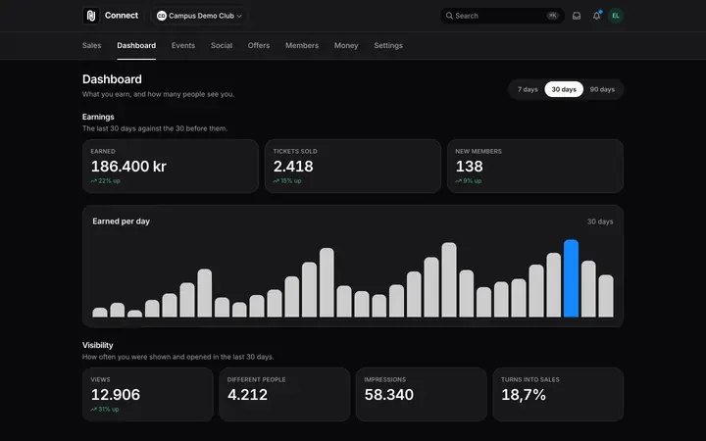
Task: Select the 7 days range
Action: point(528,89)
